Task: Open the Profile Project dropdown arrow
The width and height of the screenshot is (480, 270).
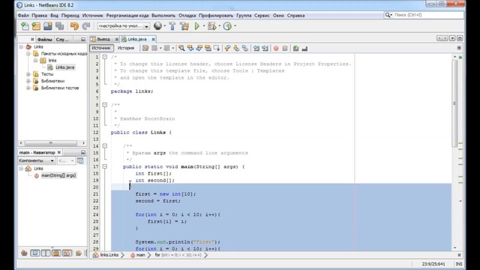Action: tap(235, 26)
